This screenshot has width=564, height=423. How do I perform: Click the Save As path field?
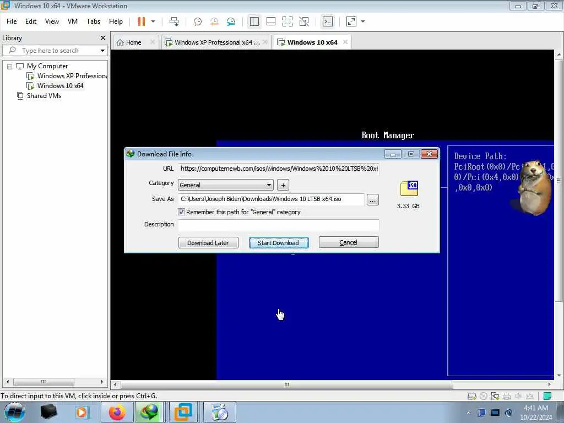point(271,199)
